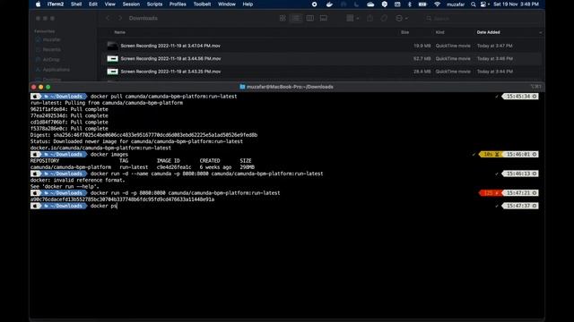Click the hexagonal shield icon in menu bar
Image resolution: width=574 pixels, height=322 pixels.
385,4
